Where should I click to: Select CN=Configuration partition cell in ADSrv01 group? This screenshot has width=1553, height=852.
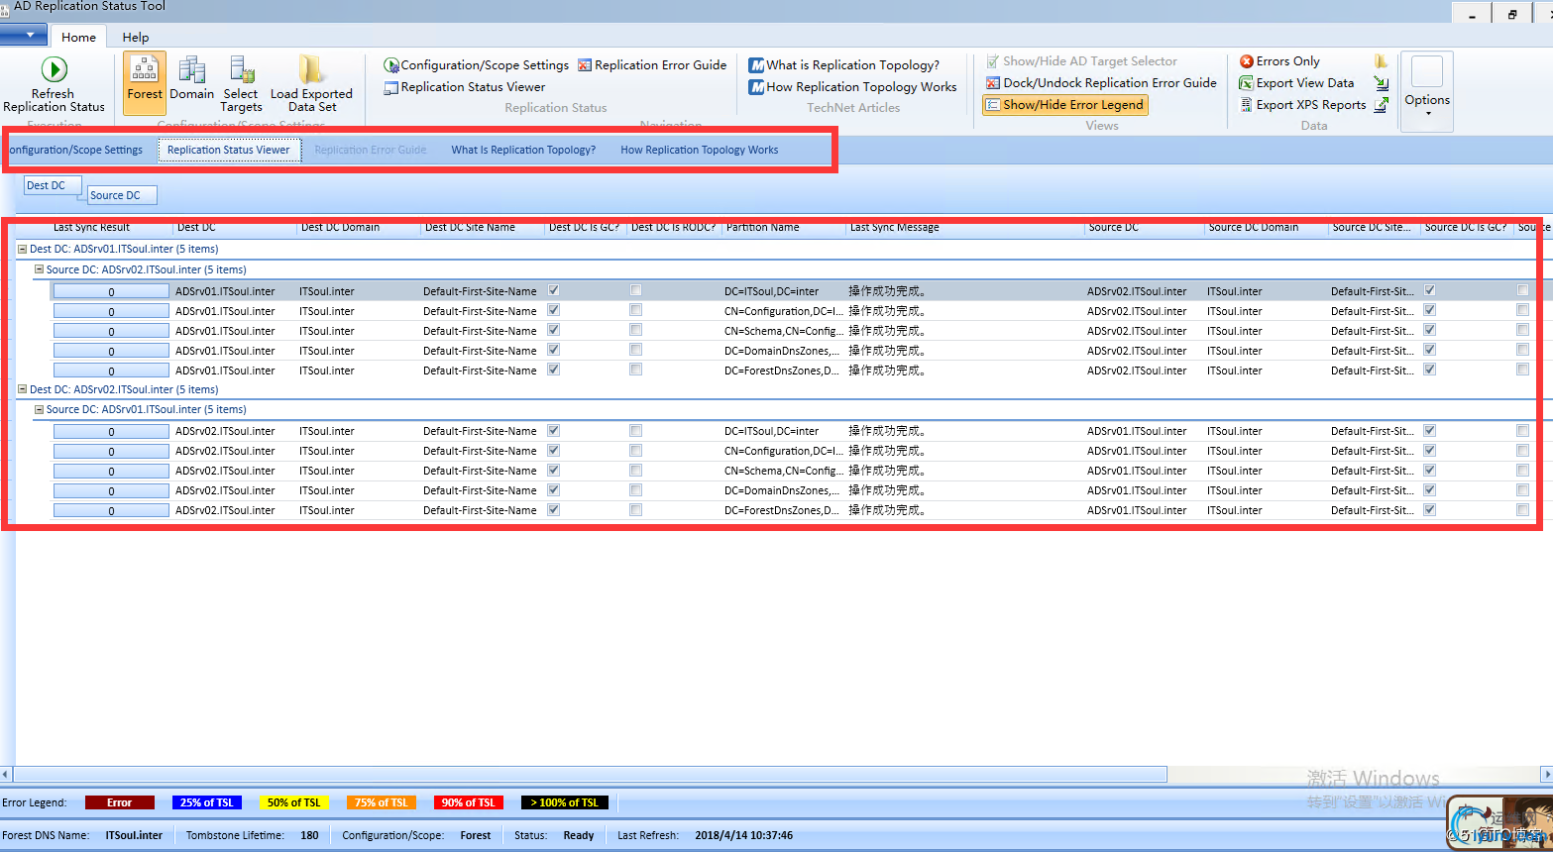pyautogui.click(x=783, y=311)
